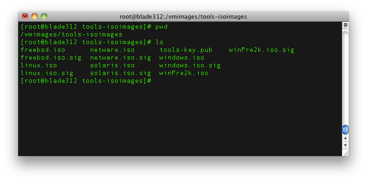Click the pwd command text
The height and width of the screenshot is (181, 367).
tap(161, 27)
